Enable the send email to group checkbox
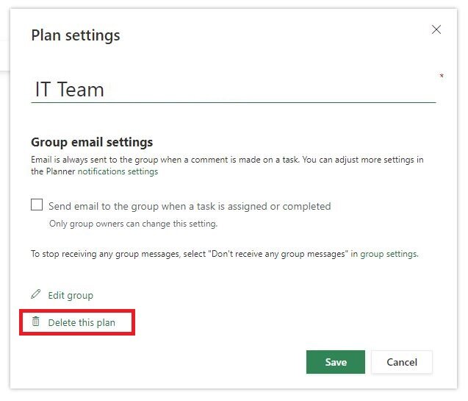468x401 pixels. [37, 205]
